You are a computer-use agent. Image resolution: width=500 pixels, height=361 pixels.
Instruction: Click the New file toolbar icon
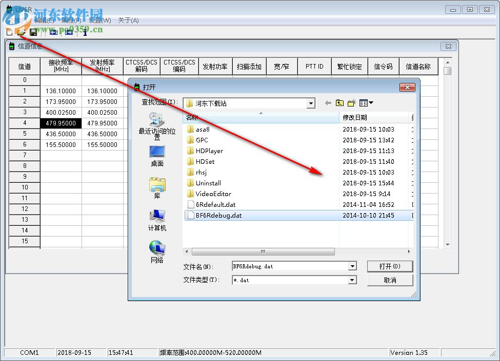[x=10, y=32]
